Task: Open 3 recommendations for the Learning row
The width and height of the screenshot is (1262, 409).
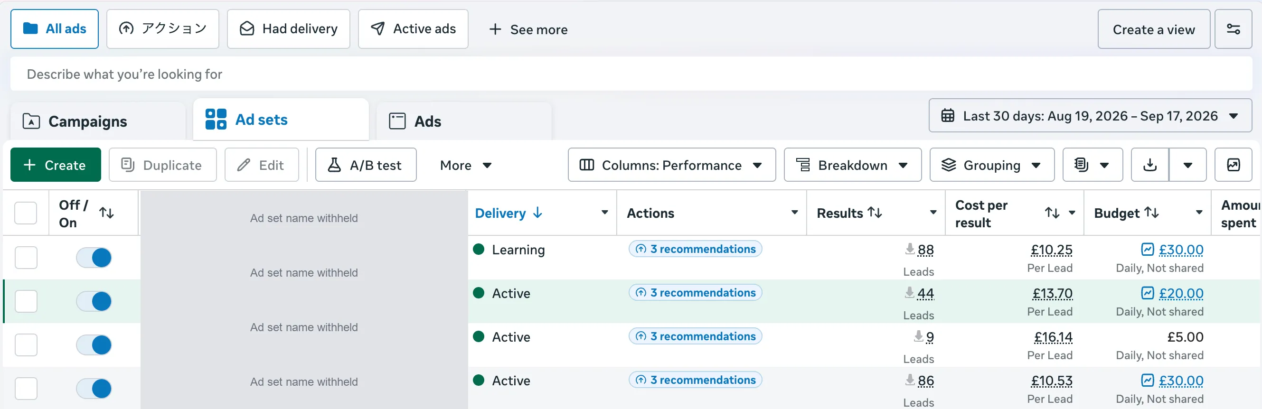Action: [695, 249]
